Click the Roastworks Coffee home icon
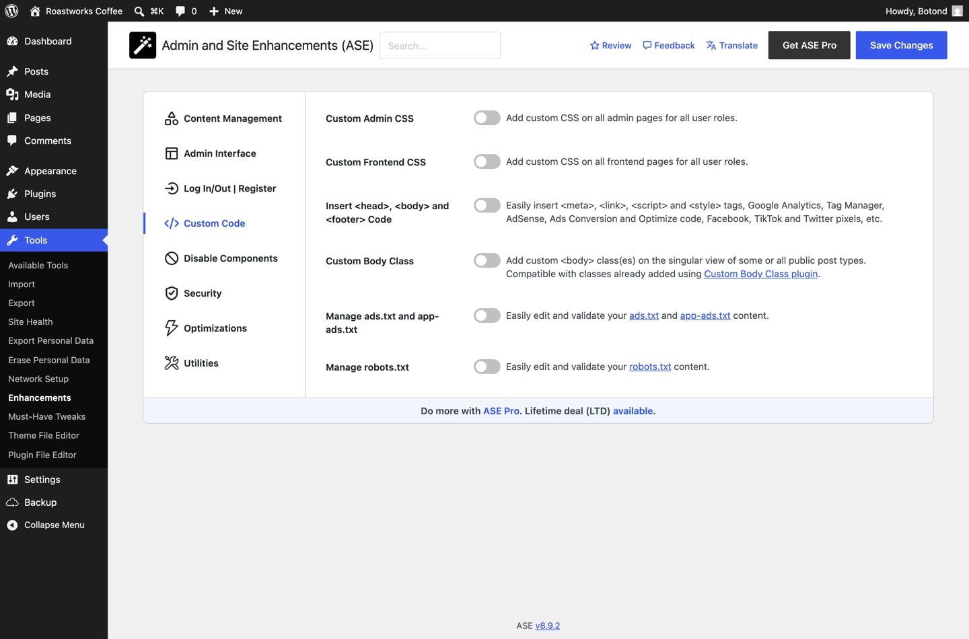This screenshot has width=969, height=639. coord(35,11)
